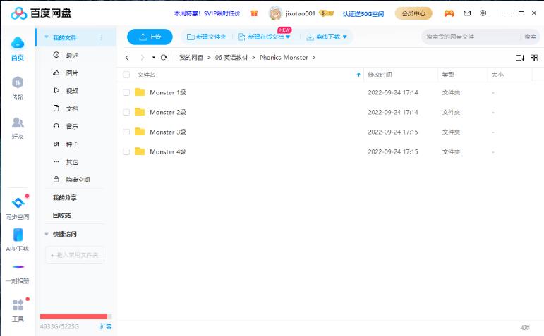Click the SVIP限时低价 promo link
The image size is (544, 336).
(x=222, y=13)
